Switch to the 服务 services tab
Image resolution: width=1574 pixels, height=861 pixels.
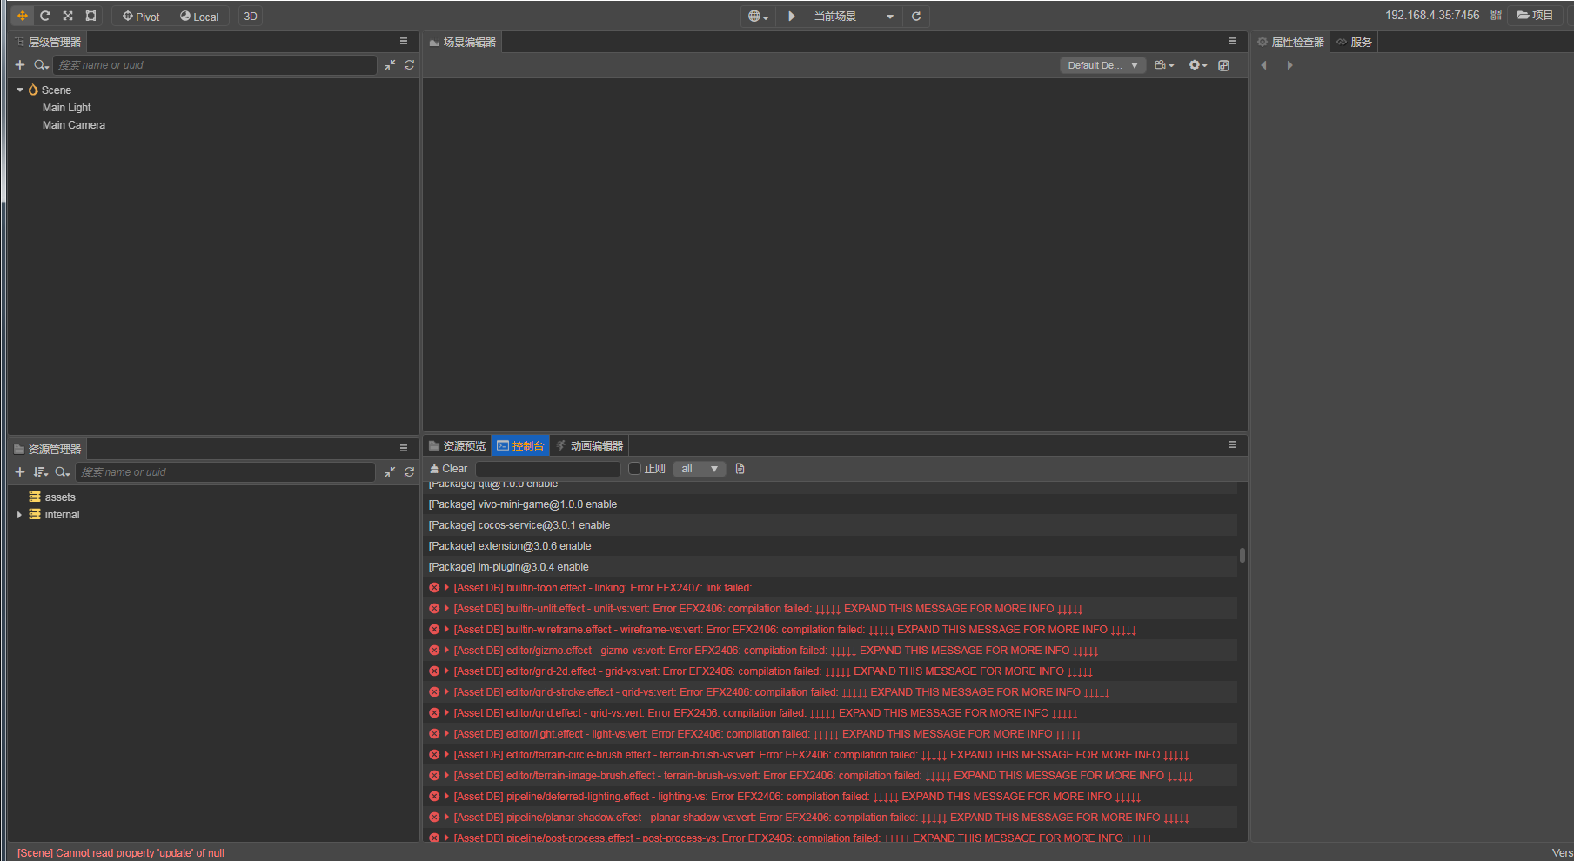1355,42
